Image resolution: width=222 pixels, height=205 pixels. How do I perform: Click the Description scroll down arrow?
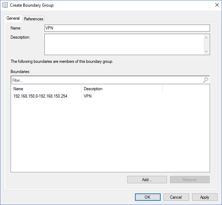tap(206, 51)
